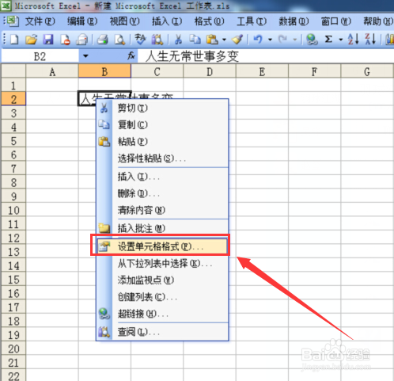Viewport: 394px width, 381px height.
Task: Select 选择性粘贴 in the context menu
Action: pos(162,158)
